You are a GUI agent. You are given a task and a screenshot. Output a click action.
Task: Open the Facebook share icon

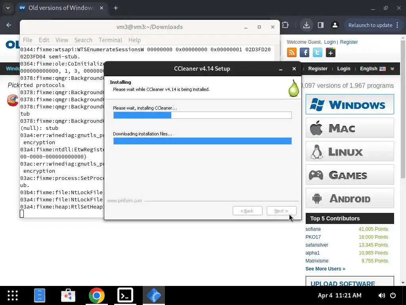[x=304, y=53]
